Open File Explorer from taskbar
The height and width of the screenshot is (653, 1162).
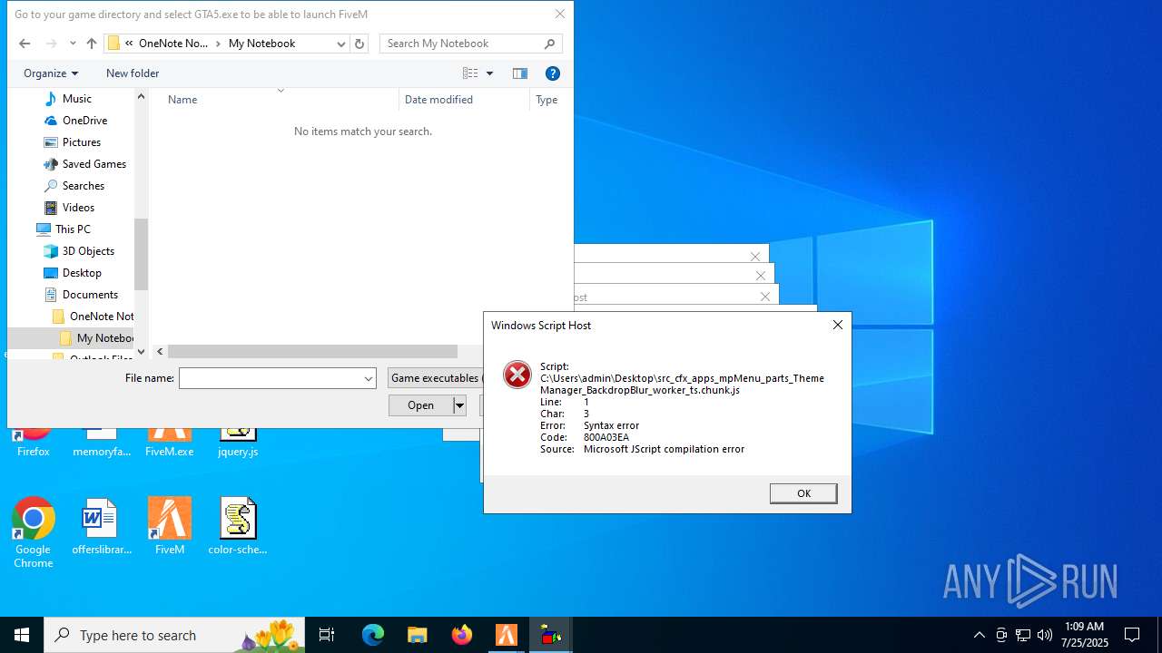417,635
